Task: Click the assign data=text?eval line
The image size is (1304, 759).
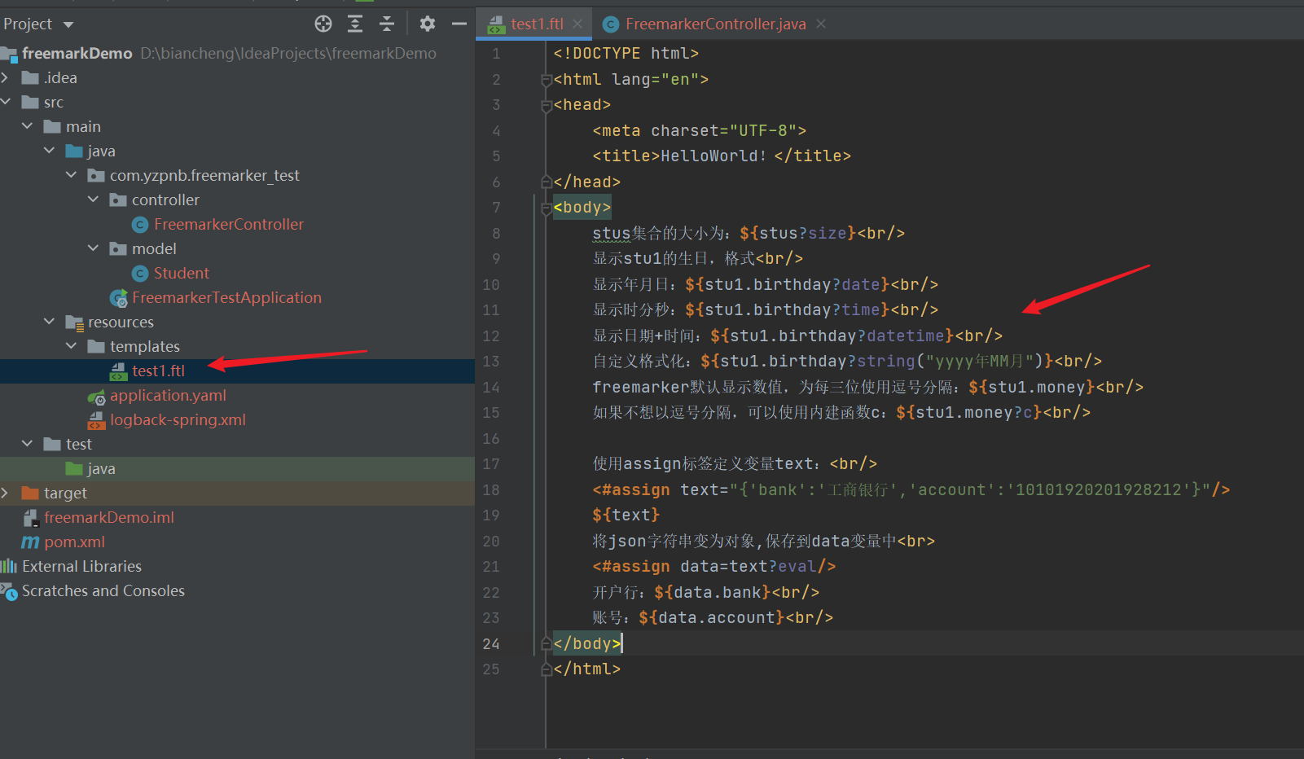Action: tap(714, 566)
